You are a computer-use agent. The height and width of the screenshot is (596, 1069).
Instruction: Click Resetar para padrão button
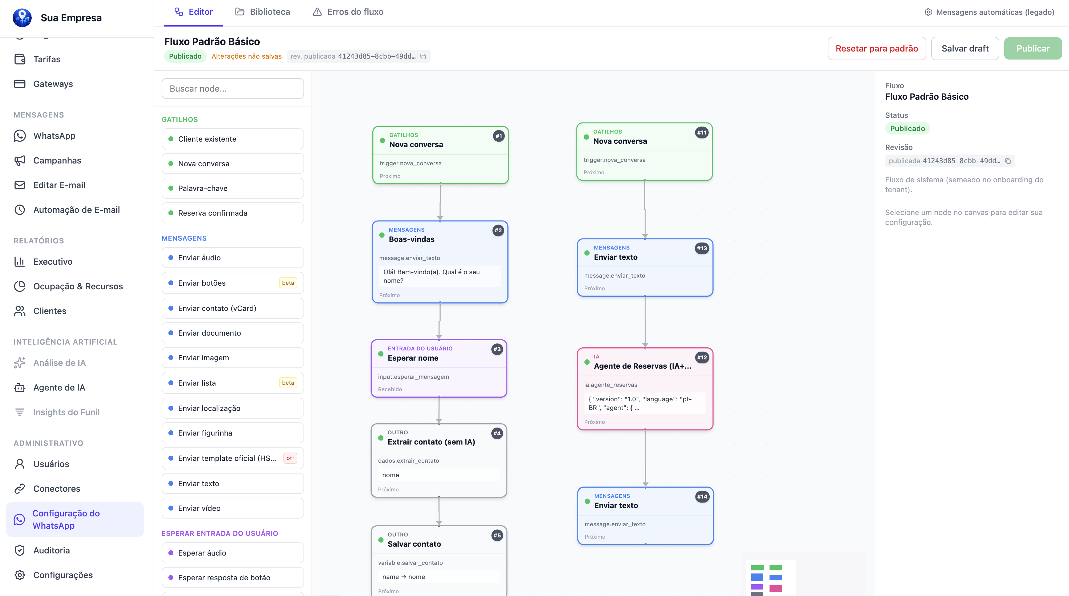(x=877, y=48)
